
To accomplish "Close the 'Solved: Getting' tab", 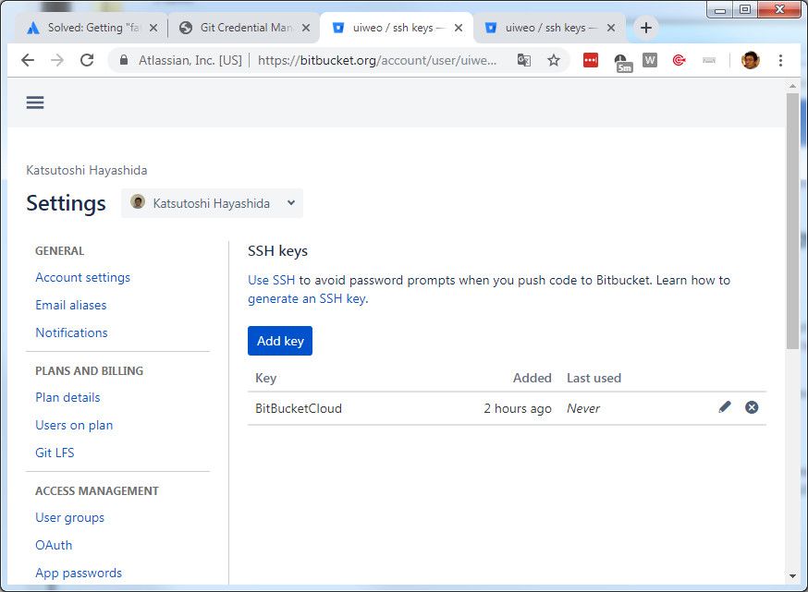I will point(153,28).
